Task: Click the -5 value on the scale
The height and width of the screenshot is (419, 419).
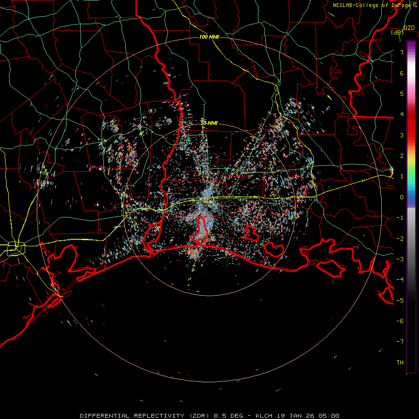Action: [x=400, y=301]
